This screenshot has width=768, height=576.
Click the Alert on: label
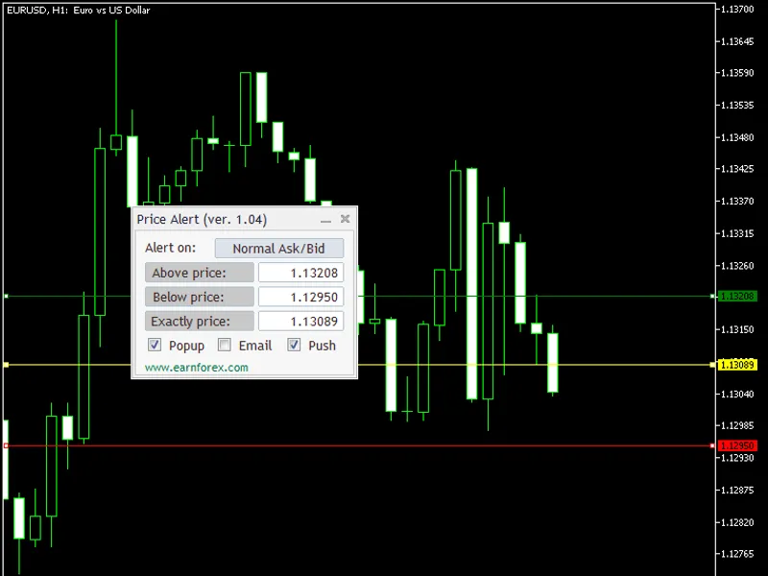(170, 248)
